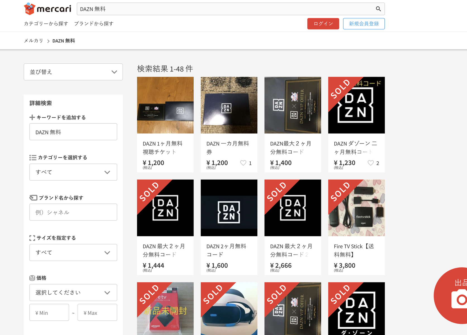The width and height of the screenshot is (467, 335).
Task: Click the Mercari logo
Action: [48, 9]
